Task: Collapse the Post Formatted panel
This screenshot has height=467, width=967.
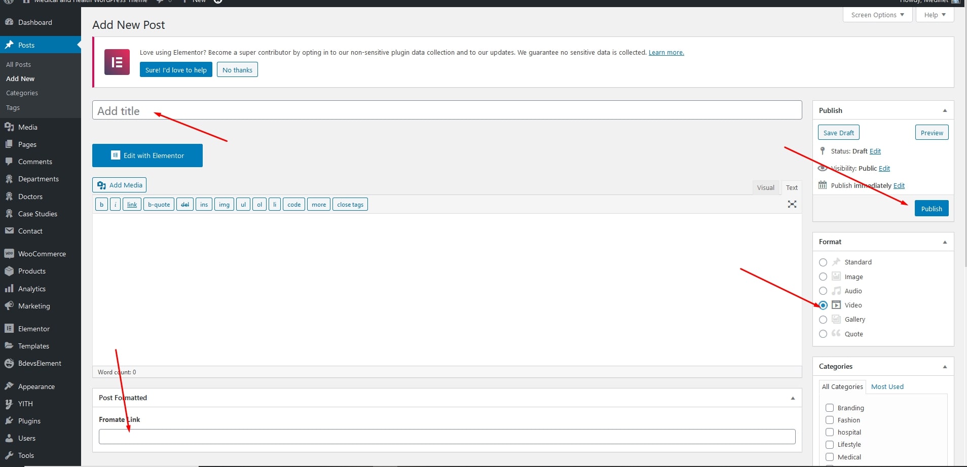Action: pos(793,398)
